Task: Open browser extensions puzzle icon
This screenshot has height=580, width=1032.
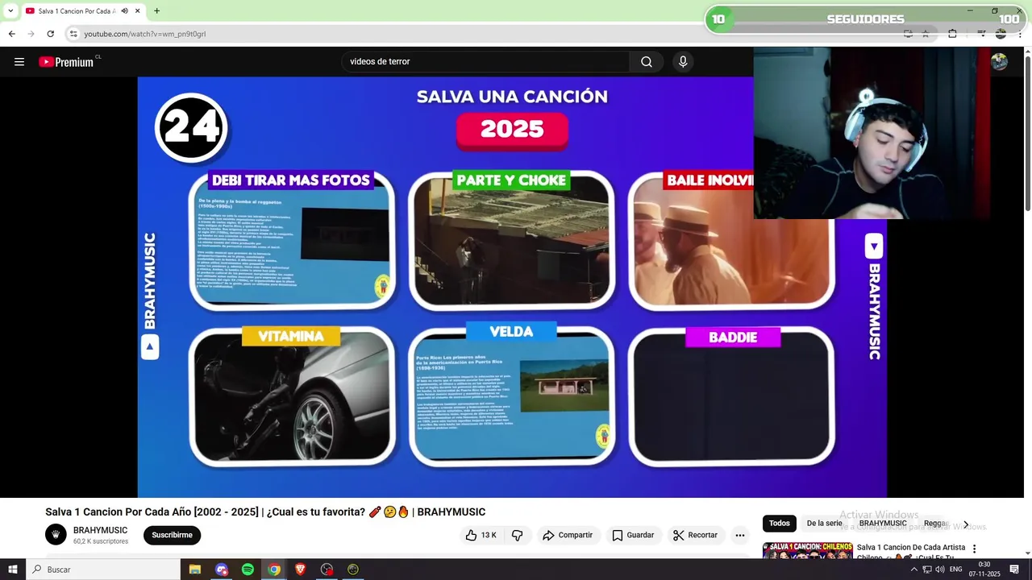Action: click(952, 34)
